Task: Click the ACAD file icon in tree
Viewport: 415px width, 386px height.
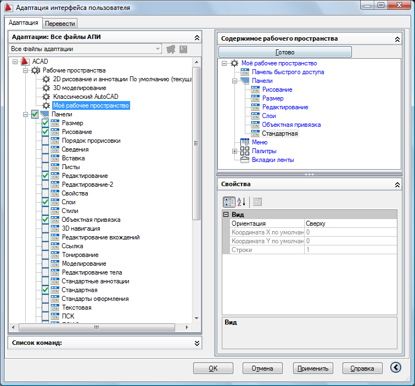Action: (x=25, y=61)
